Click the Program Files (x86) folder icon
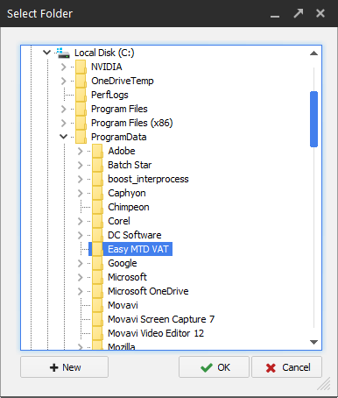 click(x=81, y=123)
